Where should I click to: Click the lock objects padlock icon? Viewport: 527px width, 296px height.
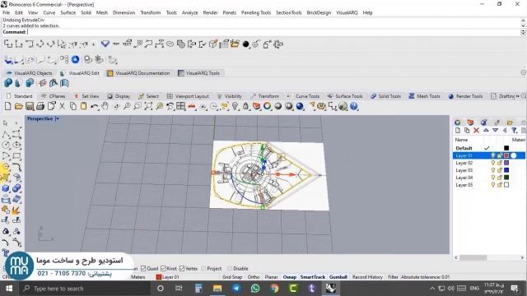pyautogui.click(x=245, y=106)
